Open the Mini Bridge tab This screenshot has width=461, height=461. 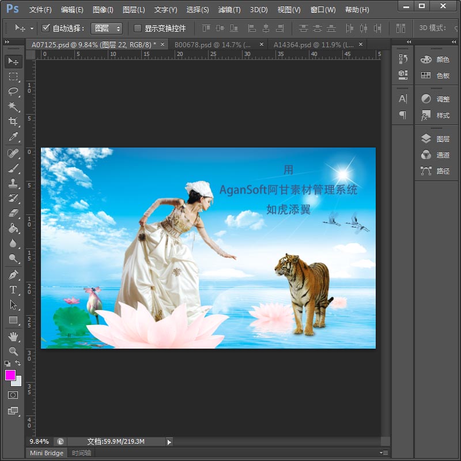(x=47, y=453)
